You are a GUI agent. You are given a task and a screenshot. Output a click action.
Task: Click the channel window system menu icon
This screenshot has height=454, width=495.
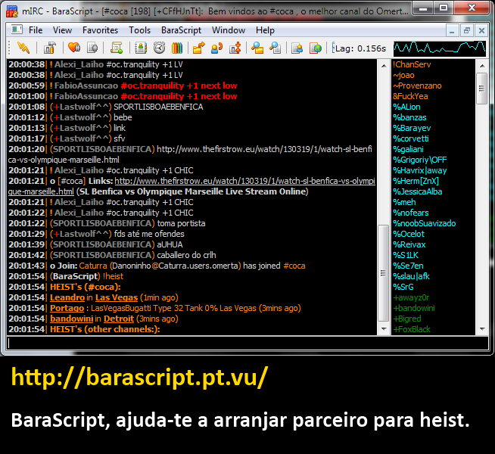pos(17,30)
